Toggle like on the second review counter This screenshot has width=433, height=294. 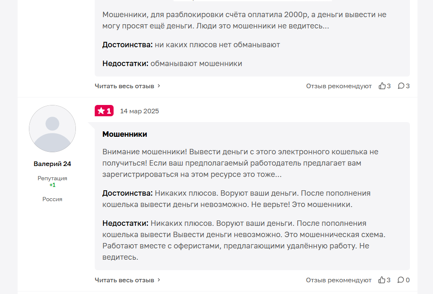[389, 280]
